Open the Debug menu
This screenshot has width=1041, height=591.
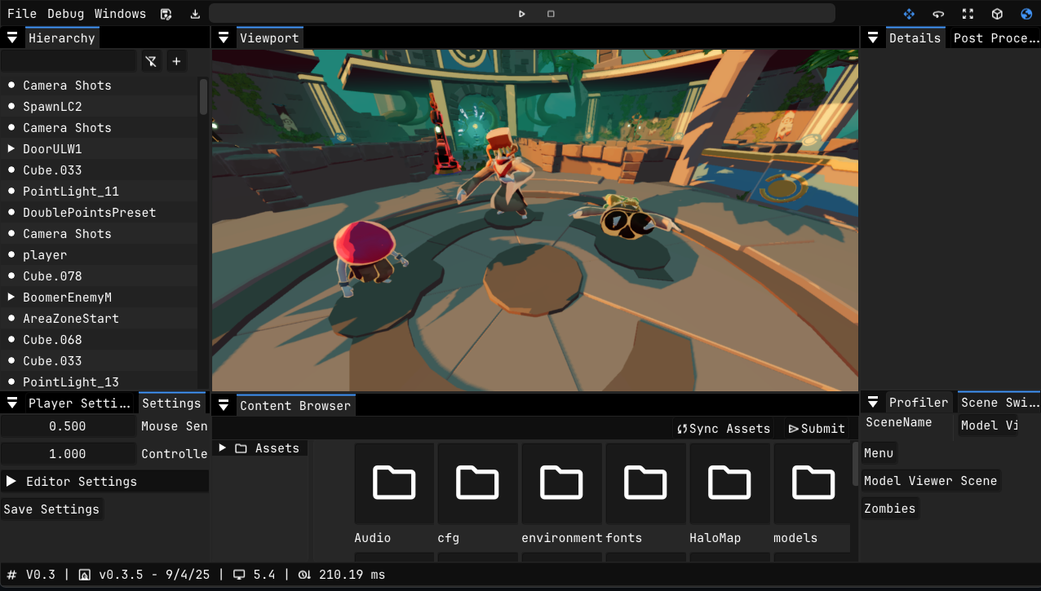click(x=65, y=14)
